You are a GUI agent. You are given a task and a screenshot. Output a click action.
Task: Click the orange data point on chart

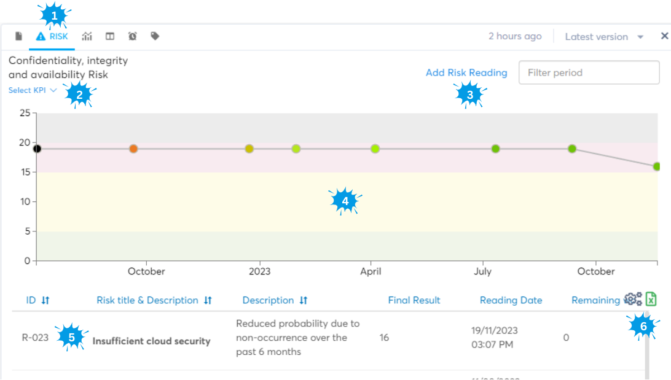pos(133,149)
